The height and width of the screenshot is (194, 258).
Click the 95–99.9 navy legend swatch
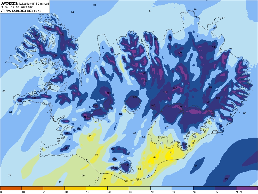(225, 188)
